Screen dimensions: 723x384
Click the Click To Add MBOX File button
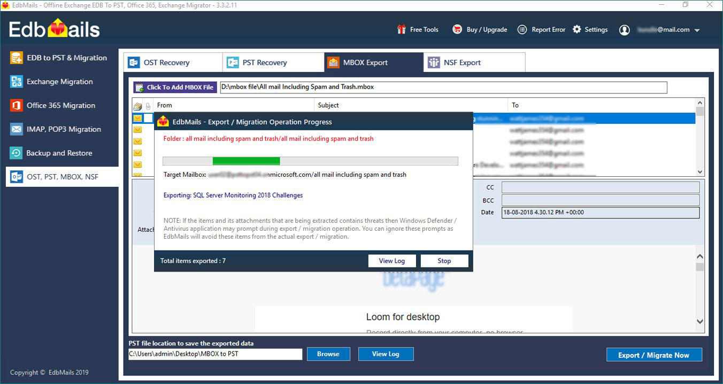pos(175,87)
